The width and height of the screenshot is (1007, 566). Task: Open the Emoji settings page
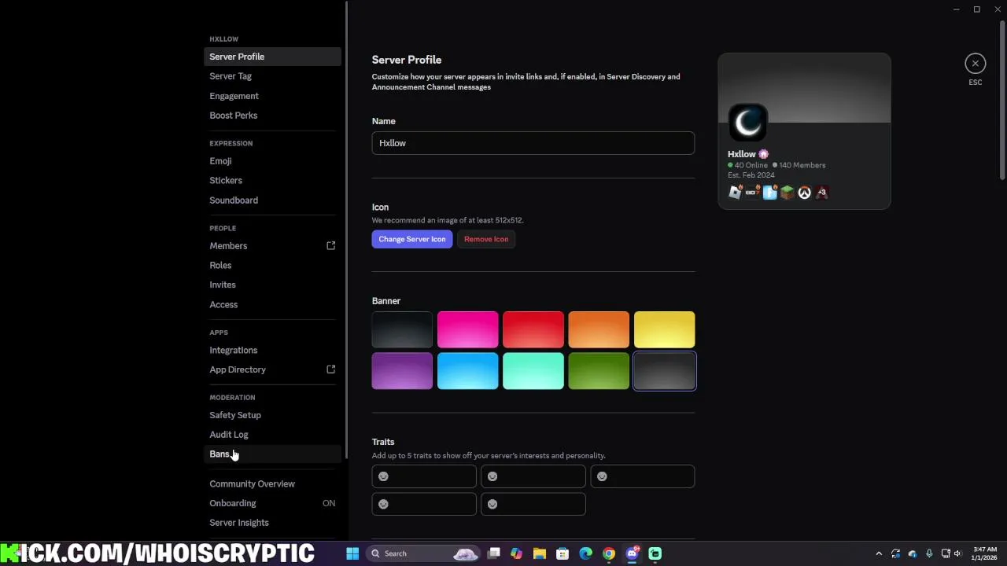click(272, 161)
